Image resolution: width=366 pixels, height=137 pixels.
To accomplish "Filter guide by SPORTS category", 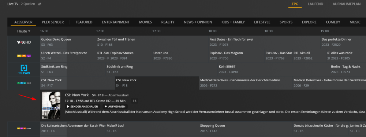I will tap(286, 22).
